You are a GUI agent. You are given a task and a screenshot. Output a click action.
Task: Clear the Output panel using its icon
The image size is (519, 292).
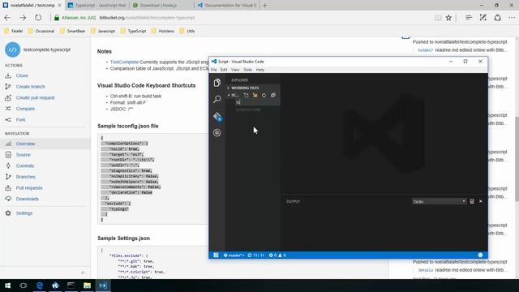[x=472, y=201]
